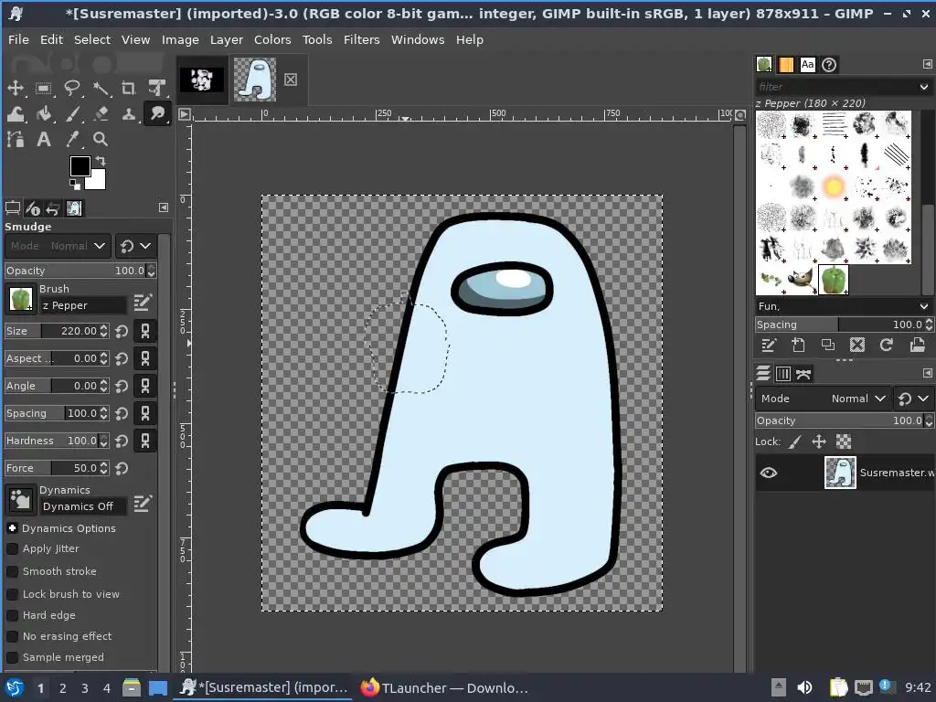Select the Bucket Fill tool
Image resolution: width=936 pixels, height=702 pixels.
pyautogui.click(x=44, y=113)
